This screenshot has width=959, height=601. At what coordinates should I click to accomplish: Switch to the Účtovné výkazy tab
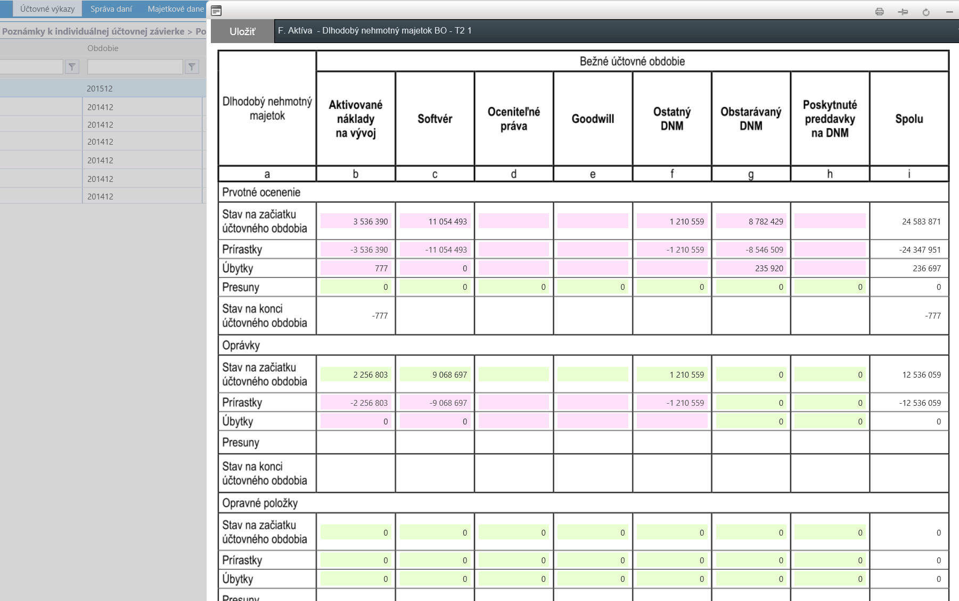tap(47, 9)
